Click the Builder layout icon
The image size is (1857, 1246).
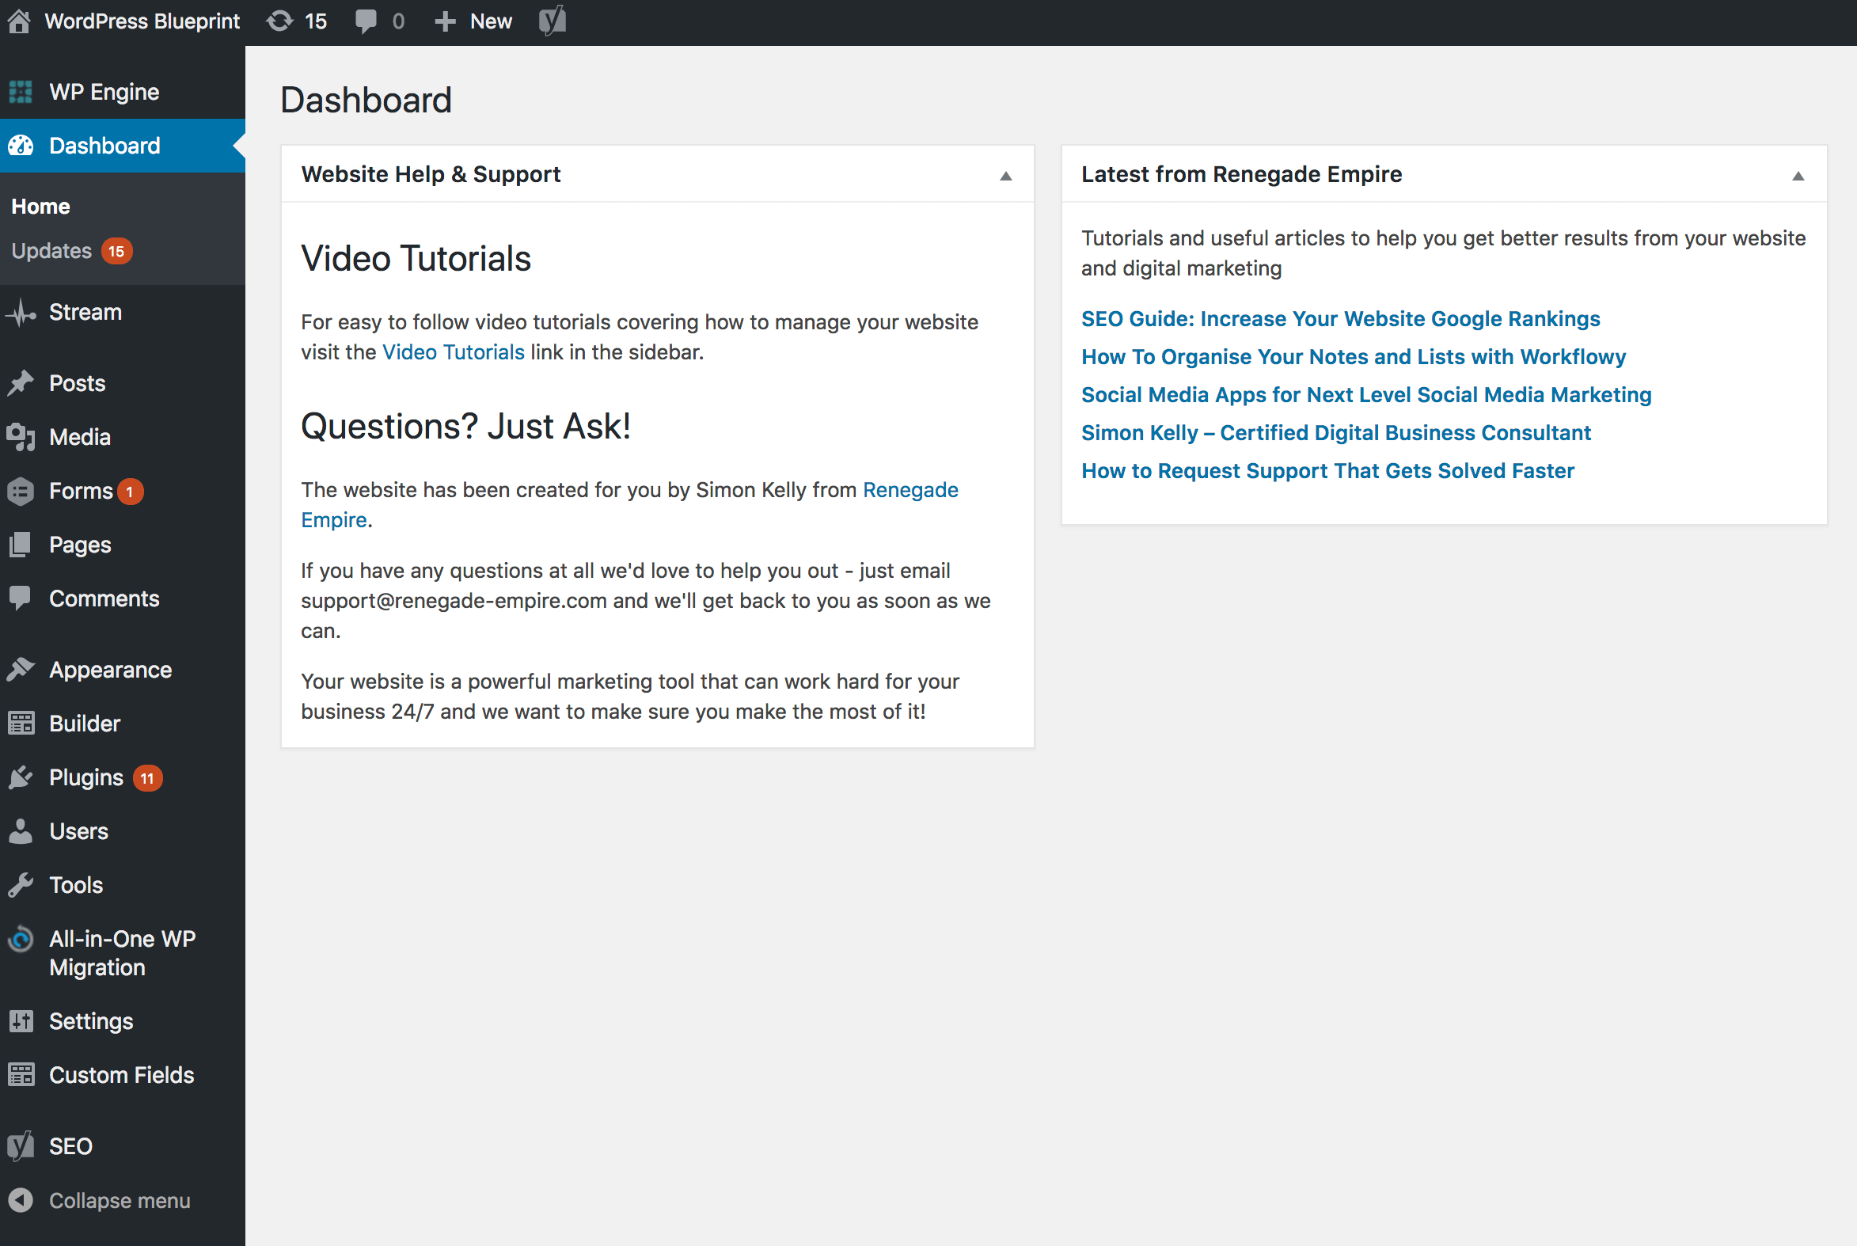coord(21,724)
